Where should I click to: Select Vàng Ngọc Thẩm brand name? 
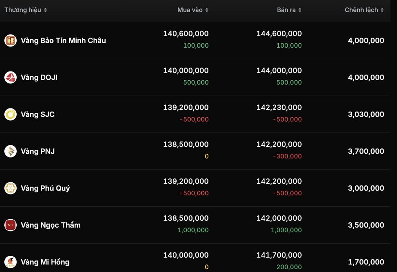tap(51, 225)
